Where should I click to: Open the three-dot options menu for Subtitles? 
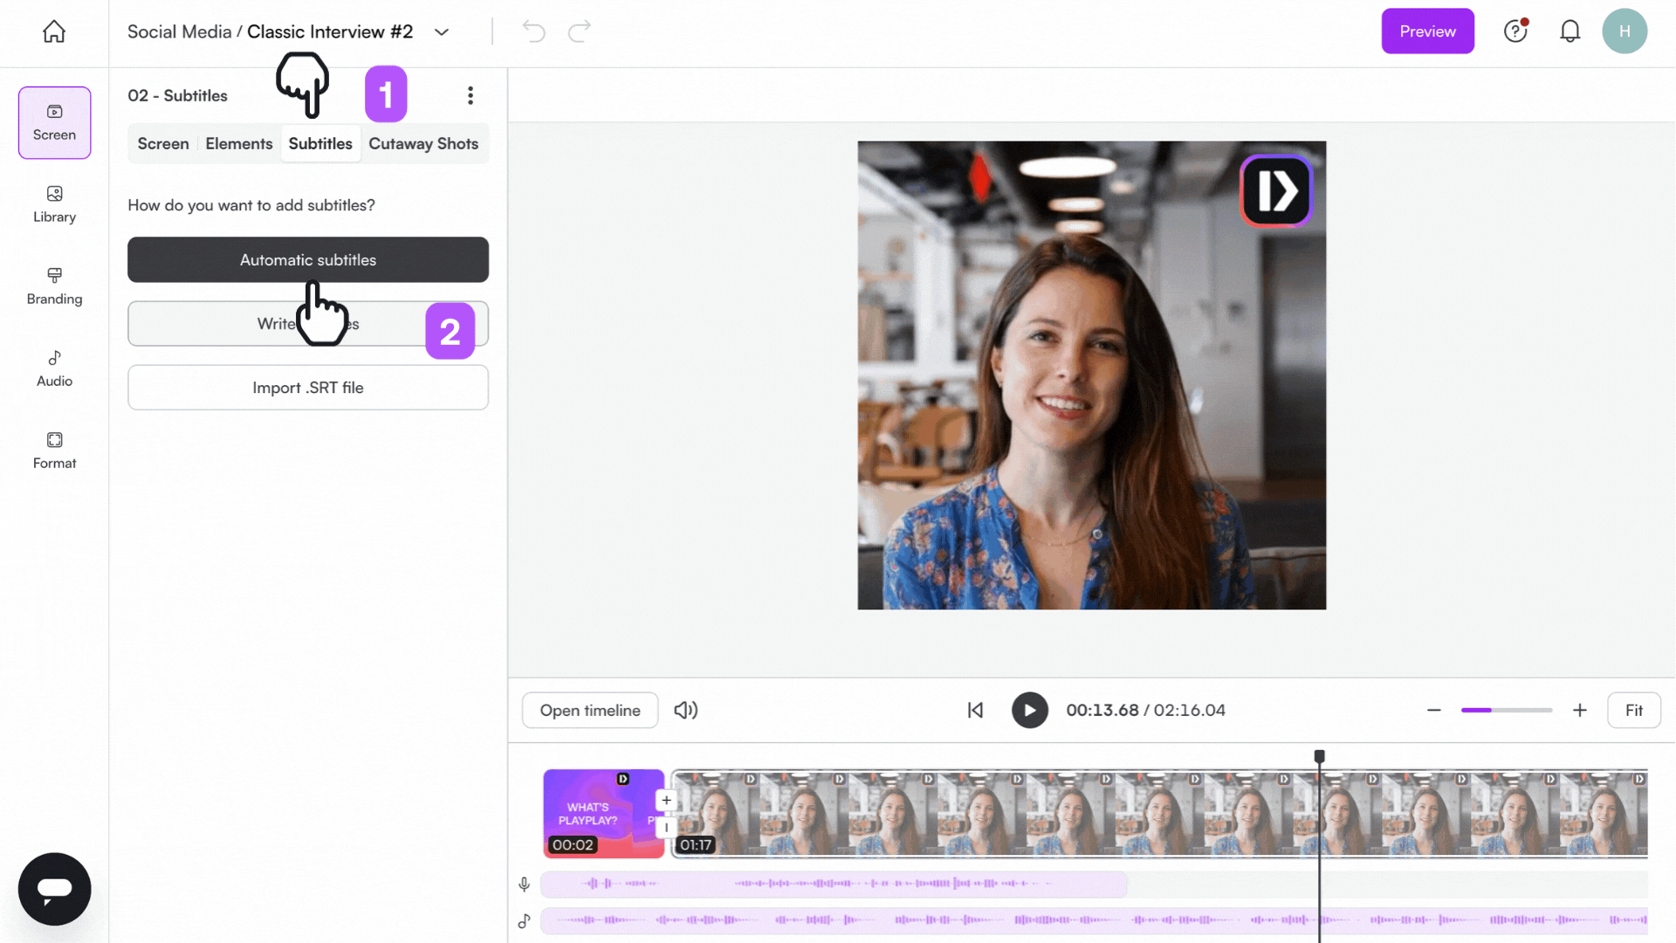[471, 95]
